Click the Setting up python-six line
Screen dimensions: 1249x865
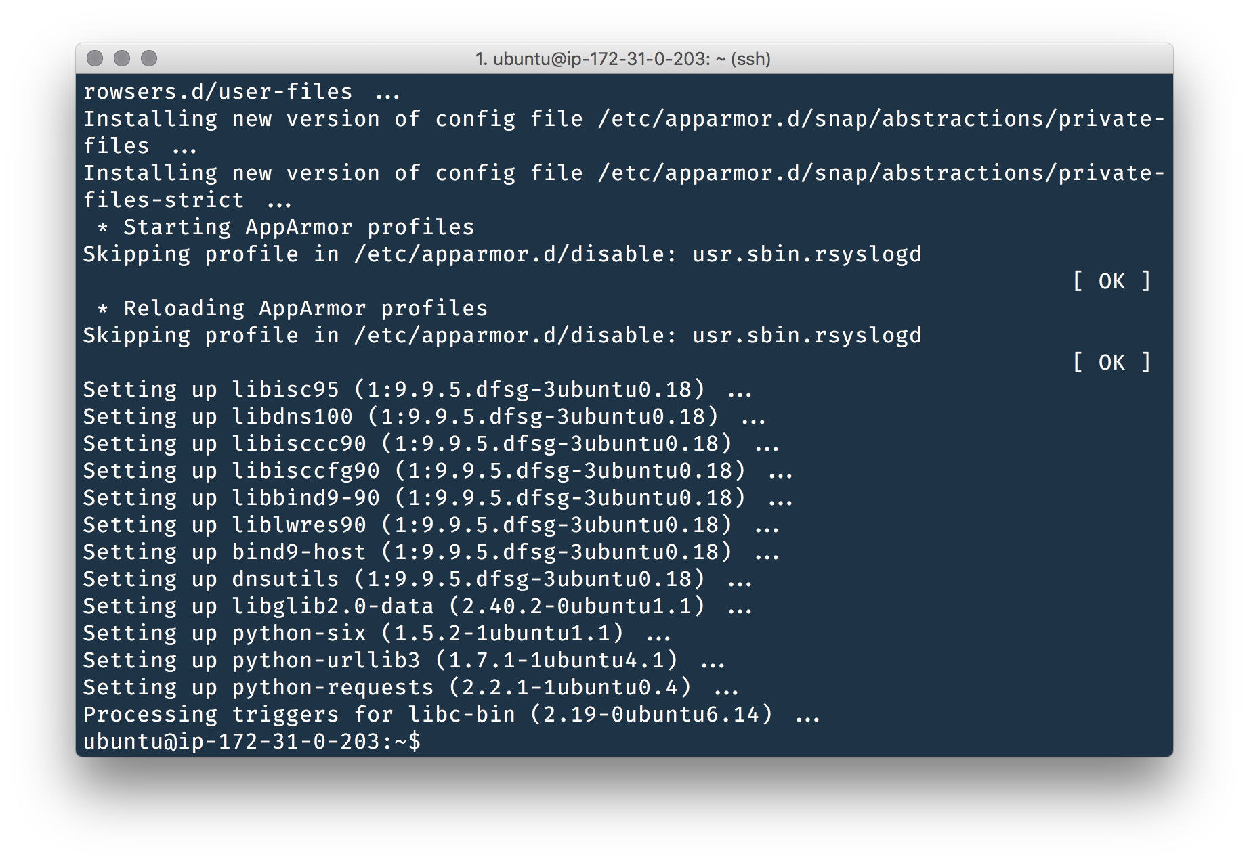[377, 633]
